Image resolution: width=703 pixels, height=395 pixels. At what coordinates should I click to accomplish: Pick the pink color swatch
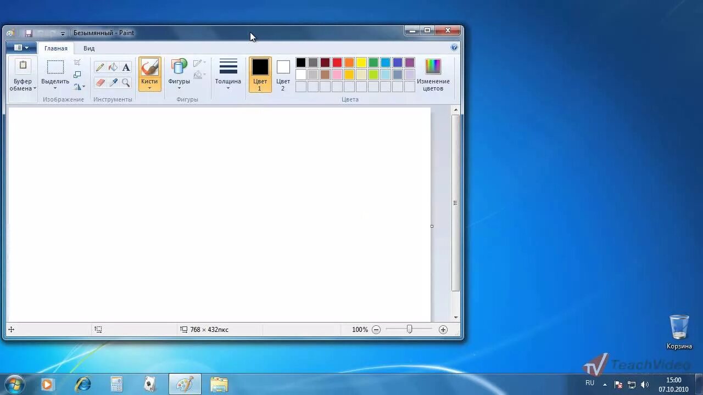pos(337,75)
